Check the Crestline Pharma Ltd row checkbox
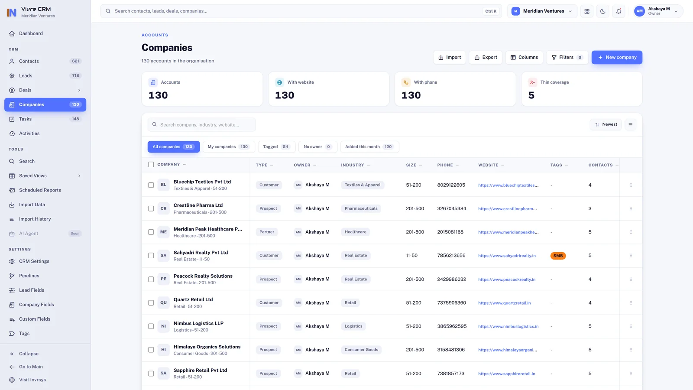693x390 pixels. [x=151, y=208]
